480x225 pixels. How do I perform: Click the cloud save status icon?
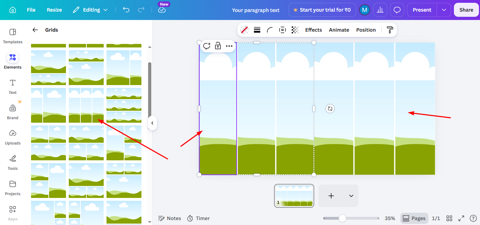(162, 10)
